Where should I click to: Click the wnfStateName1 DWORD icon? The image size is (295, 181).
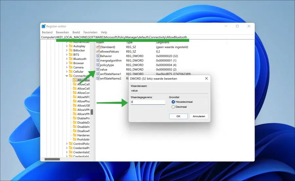(98, 74)
